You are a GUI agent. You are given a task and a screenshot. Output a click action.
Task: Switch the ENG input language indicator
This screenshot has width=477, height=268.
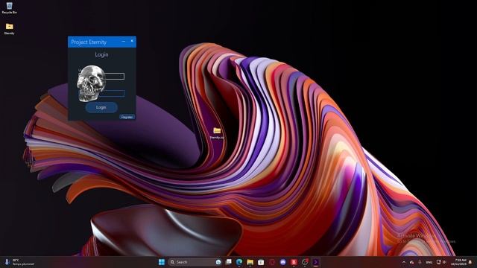click(429, 262)
